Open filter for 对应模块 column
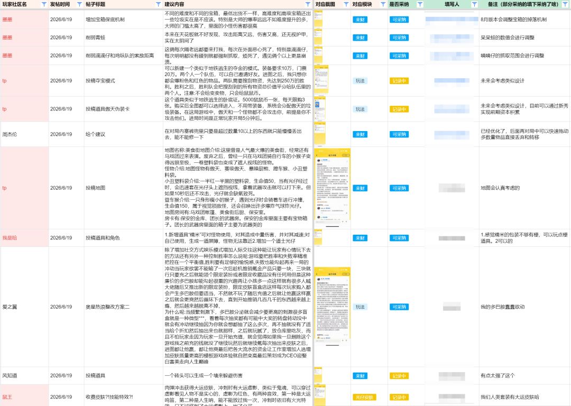This screenshot has height=406, width=571. (x=383, y=4)
